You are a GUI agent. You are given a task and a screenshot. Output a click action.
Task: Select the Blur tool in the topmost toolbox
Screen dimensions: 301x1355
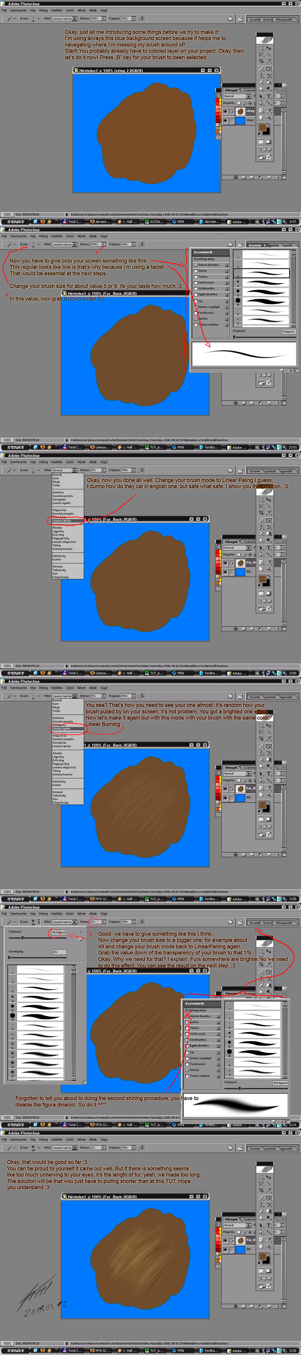261,89
